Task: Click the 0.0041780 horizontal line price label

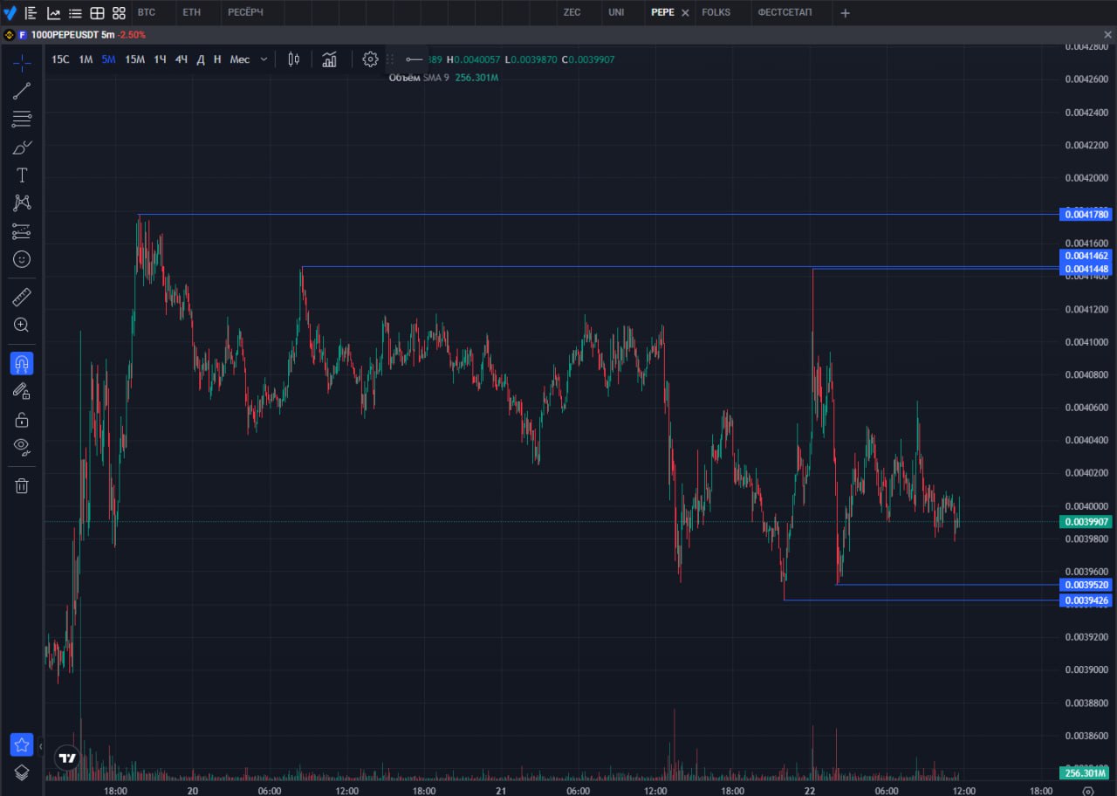Action: 1086,214
